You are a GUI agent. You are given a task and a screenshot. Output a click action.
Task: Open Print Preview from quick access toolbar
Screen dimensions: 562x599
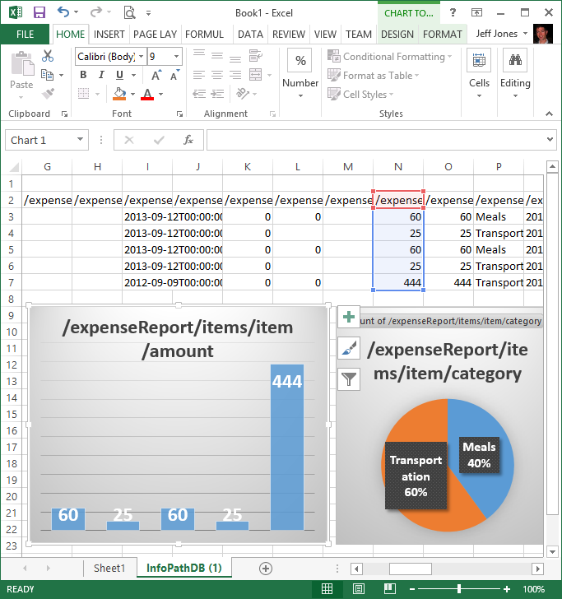tap(130, 12)
